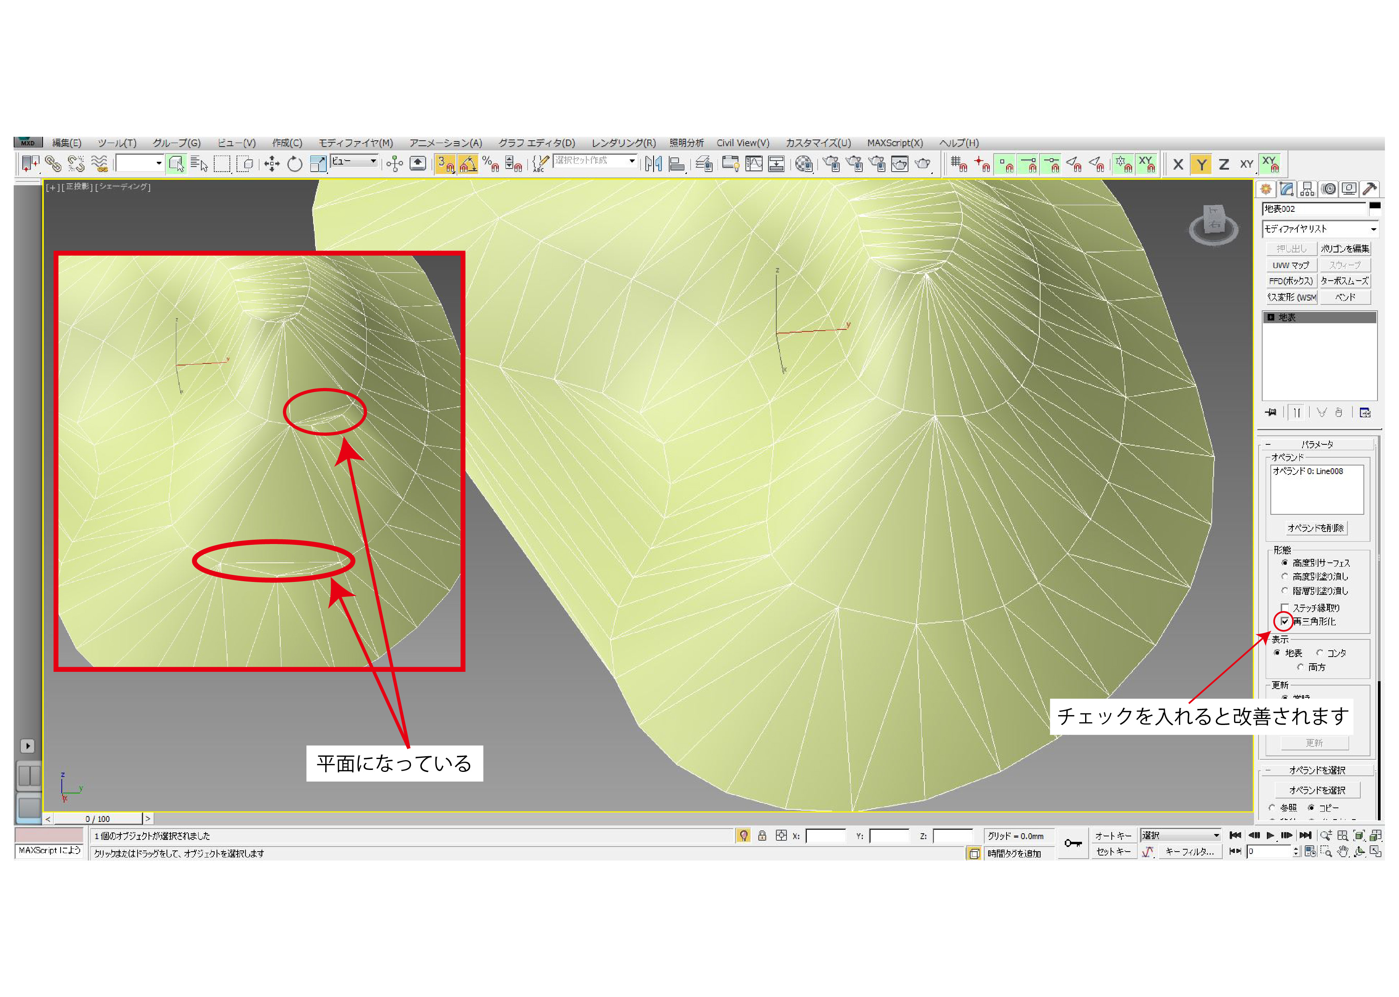
Task: Select the Move tool
Action: (x=272, y=164)
